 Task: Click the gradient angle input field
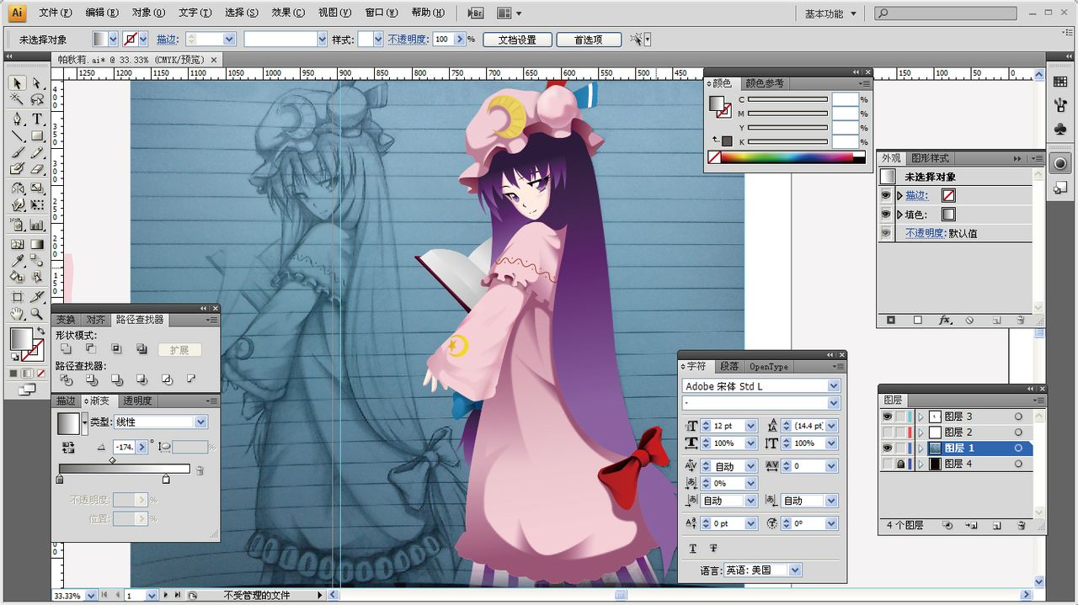(x=125, y=447)
